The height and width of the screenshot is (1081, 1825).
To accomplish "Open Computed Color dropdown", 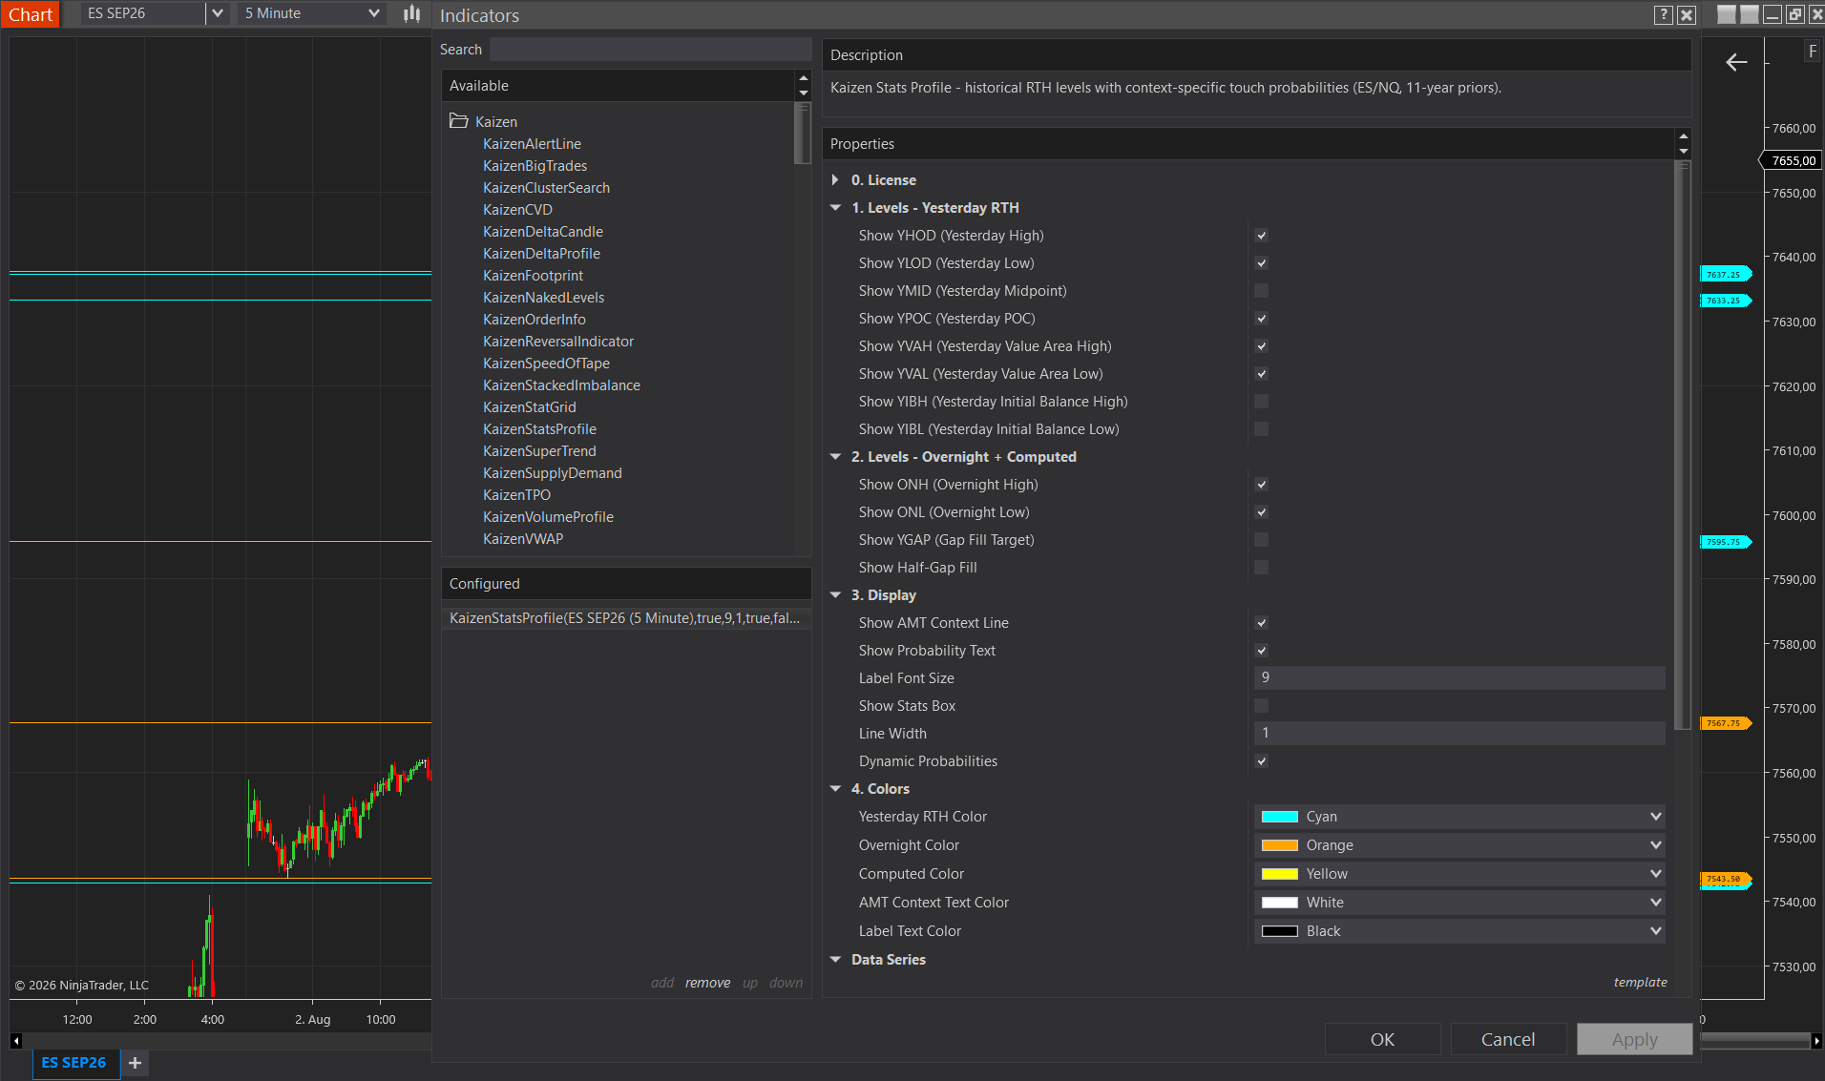I will coord(1459,874).
